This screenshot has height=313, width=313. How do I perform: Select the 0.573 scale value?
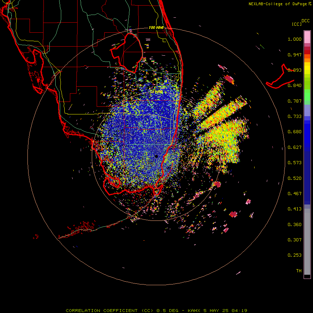295,163
